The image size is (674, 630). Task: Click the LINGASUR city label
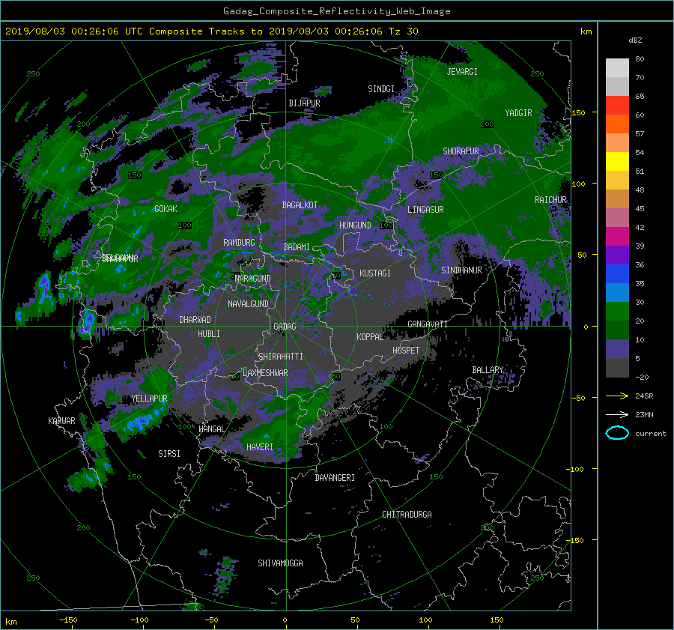click(425, 210)
